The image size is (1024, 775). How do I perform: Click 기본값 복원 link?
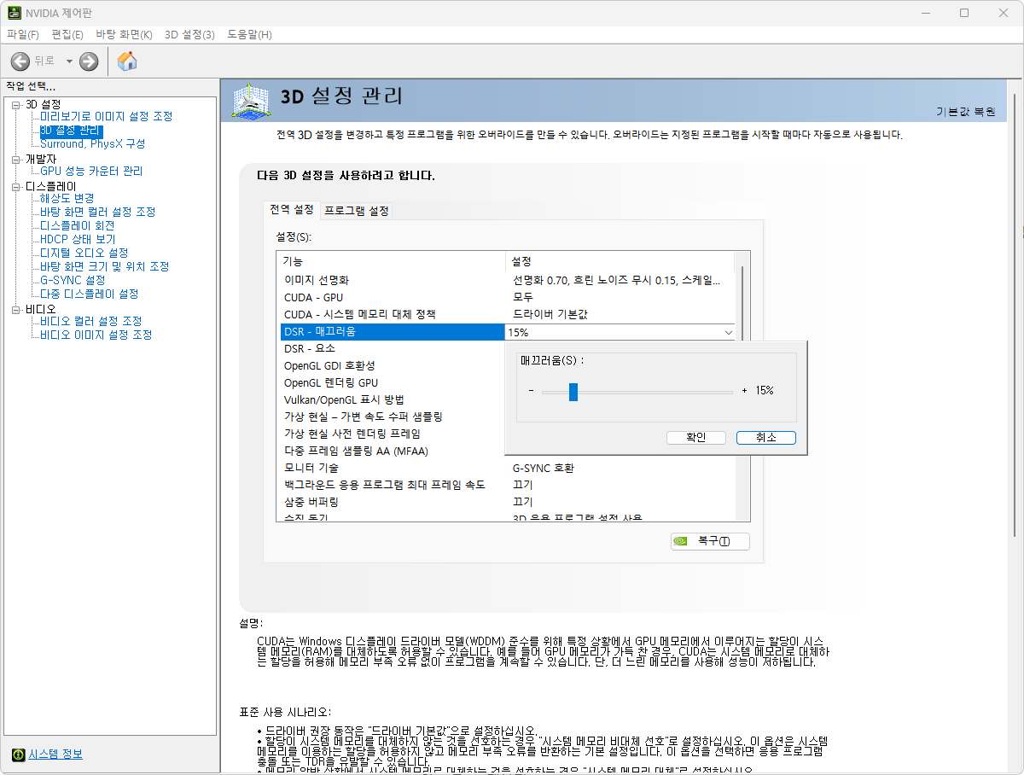[965, 112]
